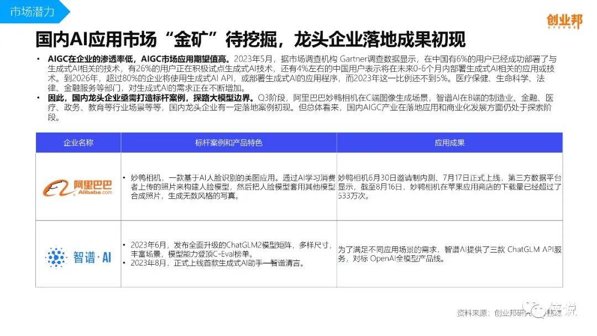Click the 标杆案例和产品特色 column header
597x336 pixels.
[229, 143]
